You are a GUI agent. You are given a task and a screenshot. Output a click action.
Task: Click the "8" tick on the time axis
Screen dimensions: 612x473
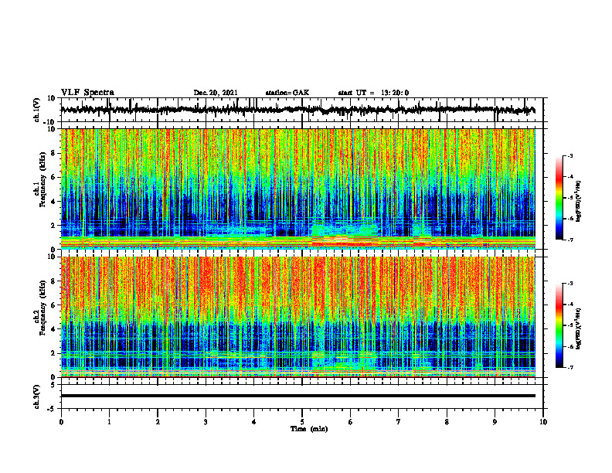coord(447,422)
